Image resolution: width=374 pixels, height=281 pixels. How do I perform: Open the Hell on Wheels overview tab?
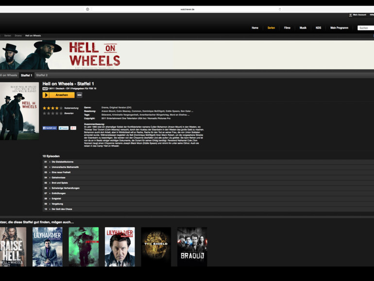pos(9,75)
